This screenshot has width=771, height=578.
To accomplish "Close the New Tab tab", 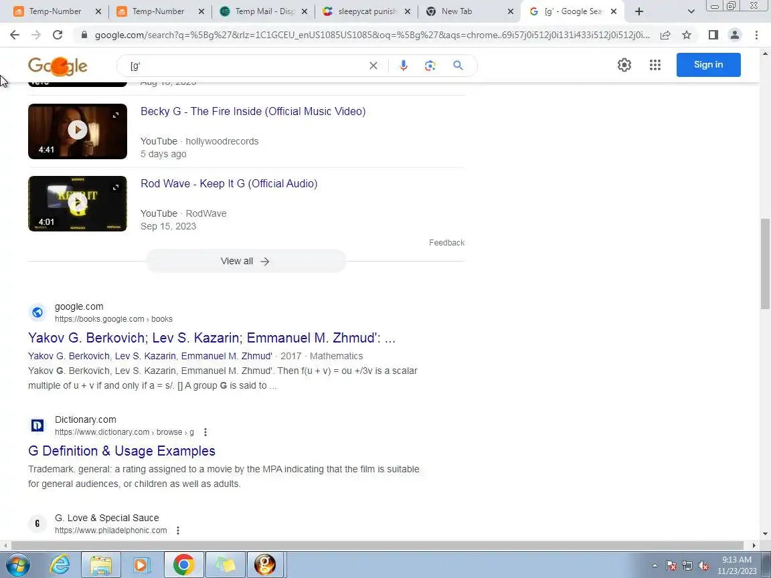I will [x=511, y=11].
